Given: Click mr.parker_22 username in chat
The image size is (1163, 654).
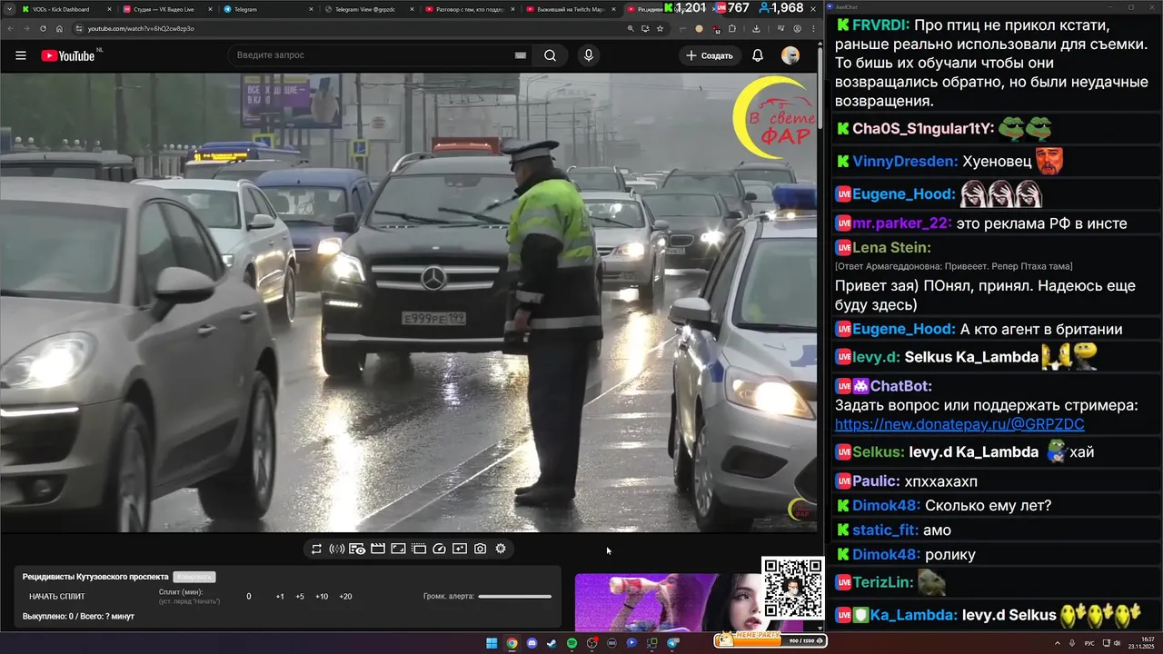Looking at the screenshot, I should coord(902,223).
